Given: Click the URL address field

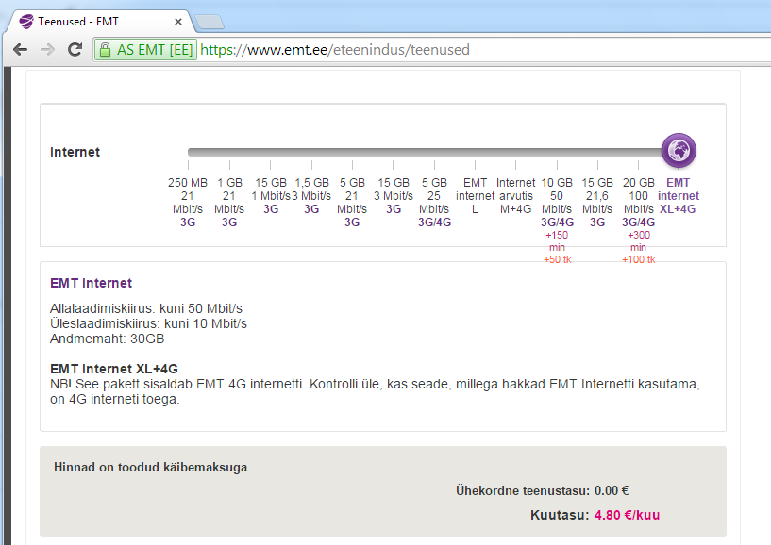Looking at the screenshot, I should click(433, 50).
